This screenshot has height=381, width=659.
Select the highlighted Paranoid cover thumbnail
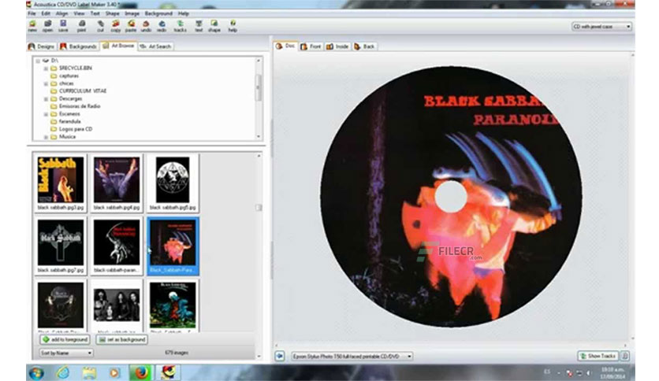click(x=173, y=246)
